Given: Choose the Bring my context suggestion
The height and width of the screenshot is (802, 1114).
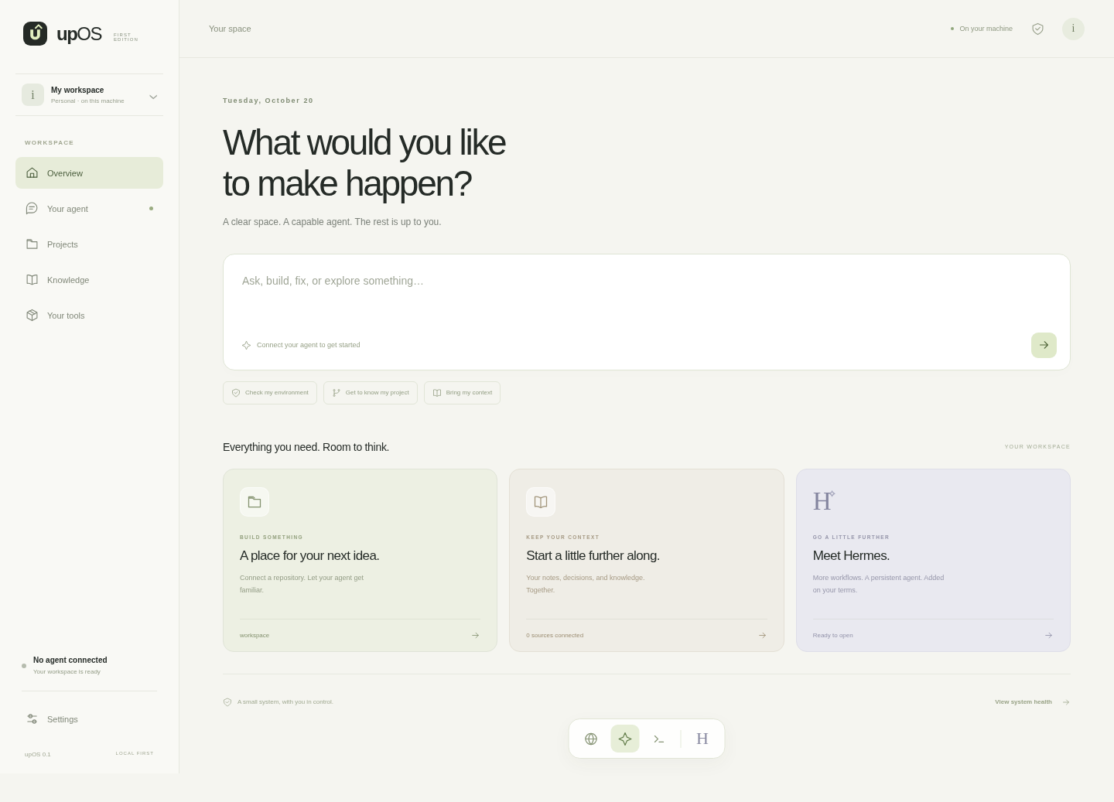Looking at the screenshot, I should tap(462, 393).
